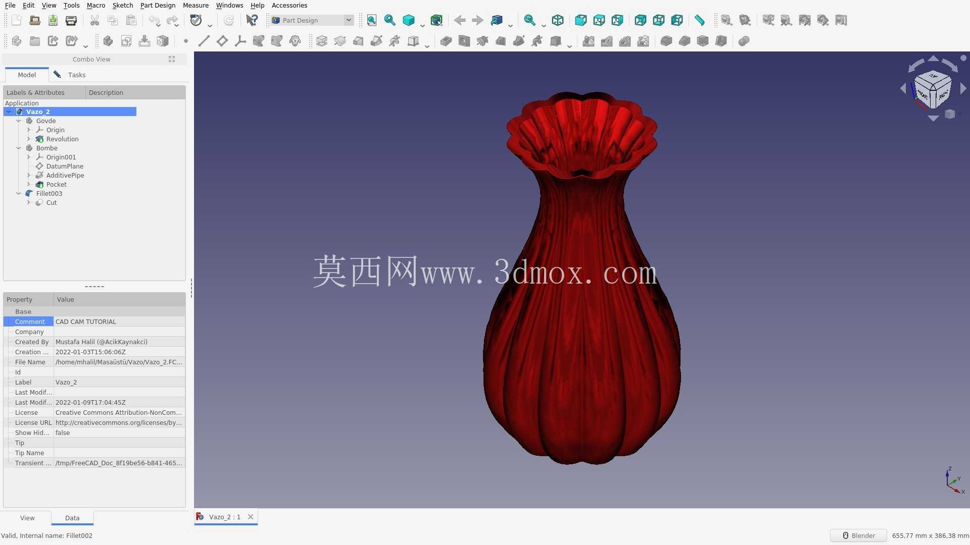Open the Sketch menu
Screen dimensions: 970x545
pyautogui.click(x=123, y=5)
